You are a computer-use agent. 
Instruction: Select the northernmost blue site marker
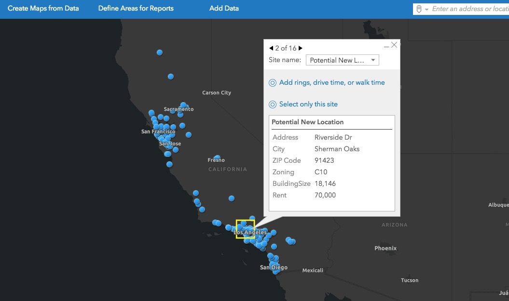tap(160, 52)
